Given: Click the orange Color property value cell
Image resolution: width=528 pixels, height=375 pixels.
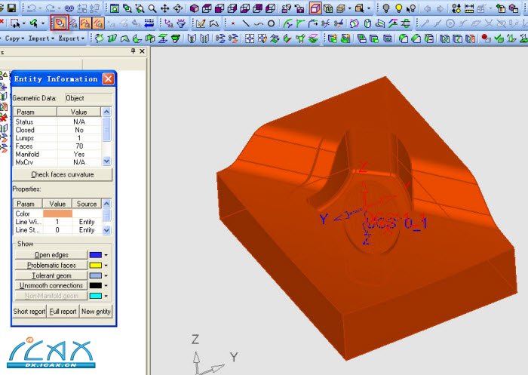Looking at the screenshot, I should tap(57, 214).
